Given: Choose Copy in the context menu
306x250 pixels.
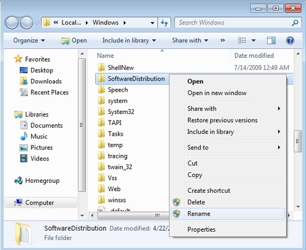Looking at the screenshot, I should (x=227, y=174).
